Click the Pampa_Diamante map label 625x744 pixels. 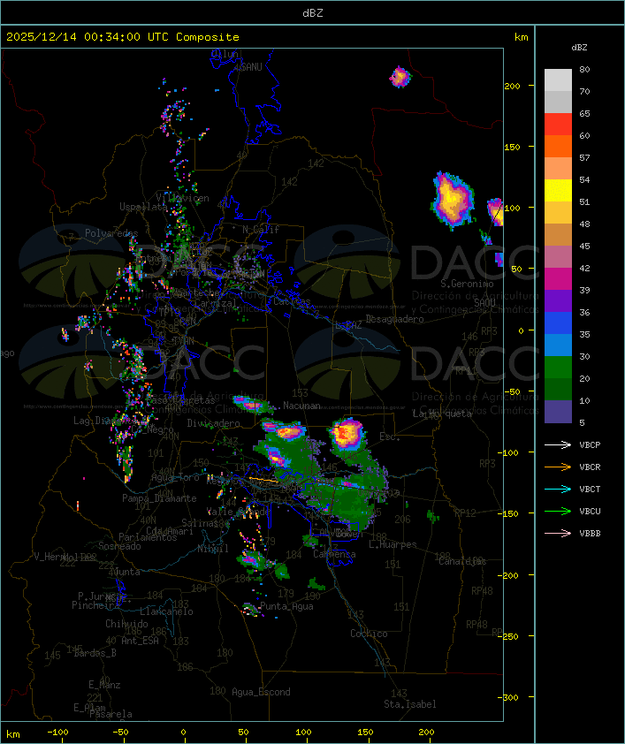click(x=159, y=498)
